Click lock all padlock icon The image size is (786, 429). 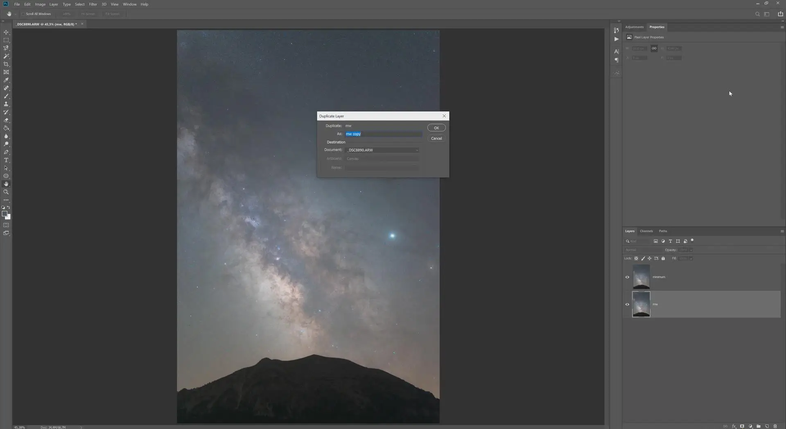(663, 259)
